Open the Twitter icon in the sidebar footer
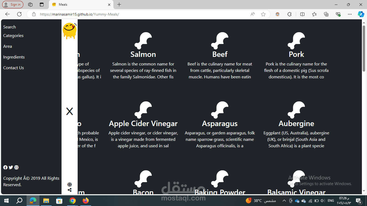Image resolution: width=367 pixels, height=206 pixels. coord(11,167)
